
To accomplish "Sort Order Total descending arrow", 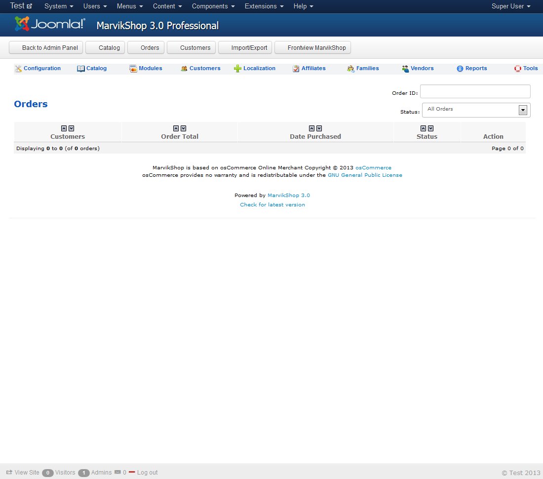I will point(184,128).
